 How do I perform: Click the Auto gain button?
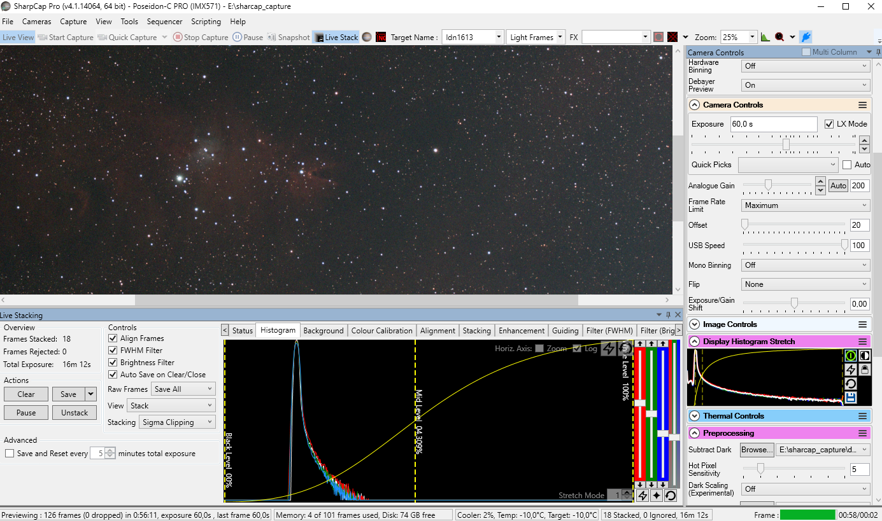[838, 186]
